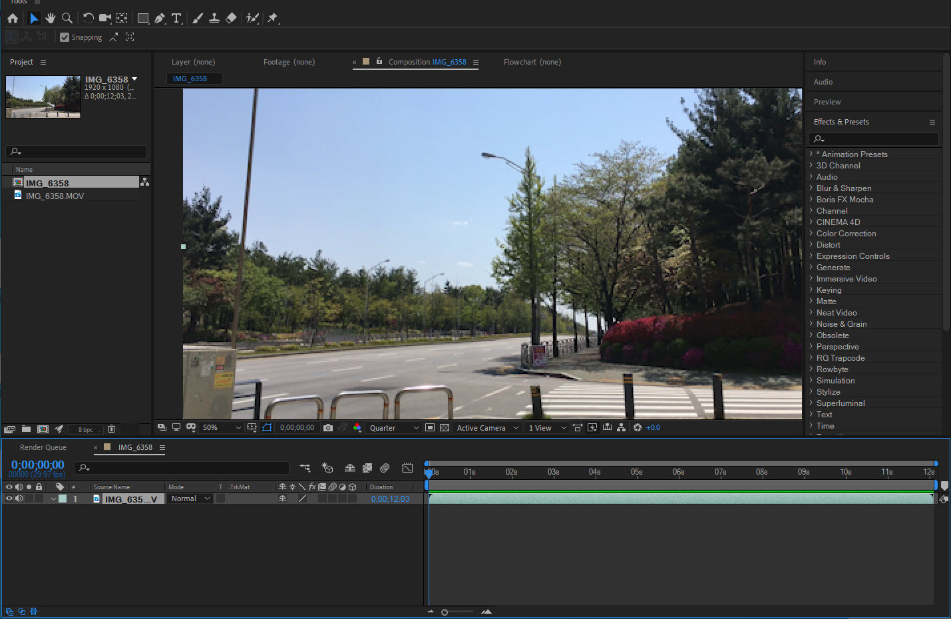Screen dimensions: 951x619
Task: Go to the Home screen icon
Action: 13,18
